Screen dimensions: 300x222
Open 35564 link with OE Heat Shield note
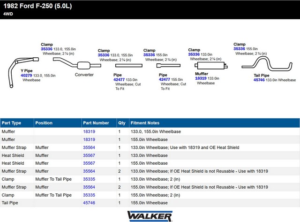pos(89,147)
